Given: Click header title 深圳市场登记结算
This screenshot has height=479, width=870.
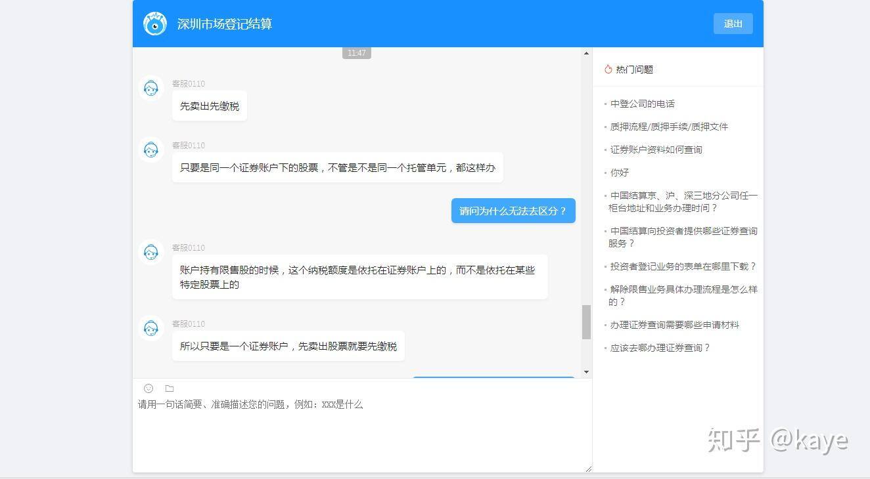Looking at the screenshot, I should point(225,24).
